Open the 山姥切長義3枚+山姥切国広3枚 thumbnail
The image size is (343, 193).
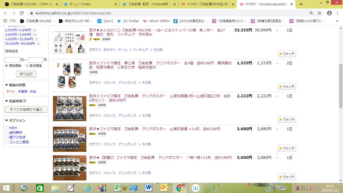(69, 109)
